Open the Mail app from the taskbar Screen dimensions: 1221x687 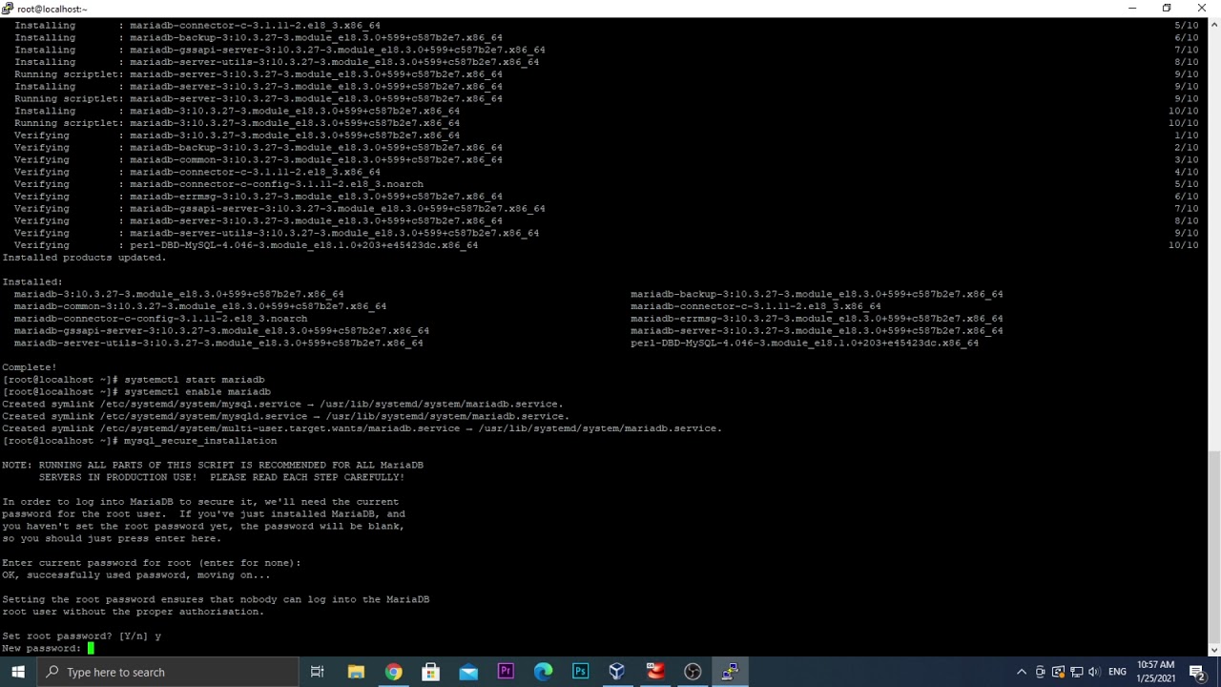[x=468, y=672]
